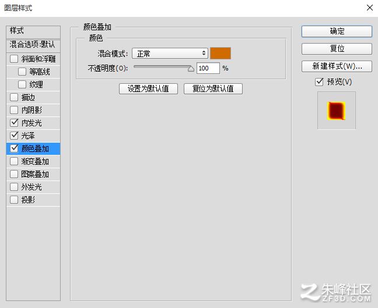Enable the 描边 checkbox
Screen dimensions: 378x308
(x=14, y=97)
